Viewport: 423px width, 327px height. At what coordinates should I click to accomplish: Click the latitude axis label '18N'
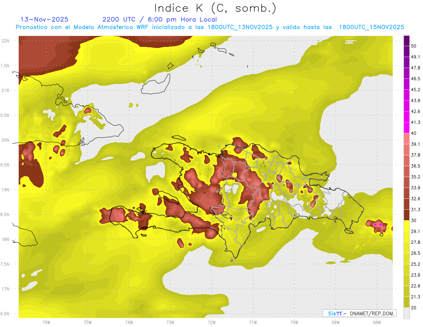[5, 239]
